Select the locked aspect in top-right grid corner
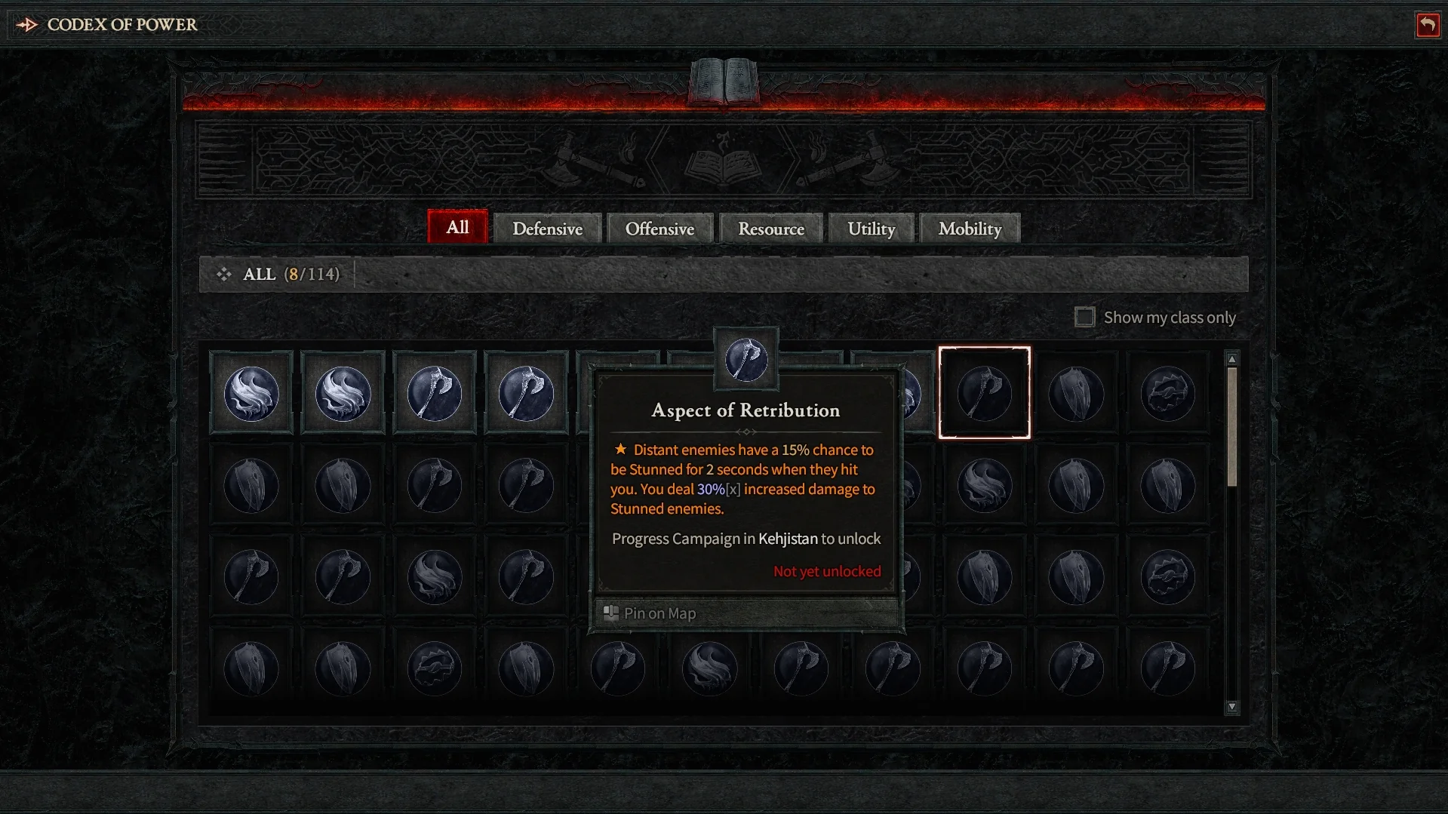Screen dimensions: 1448x814 click(x=1167, y=393)
